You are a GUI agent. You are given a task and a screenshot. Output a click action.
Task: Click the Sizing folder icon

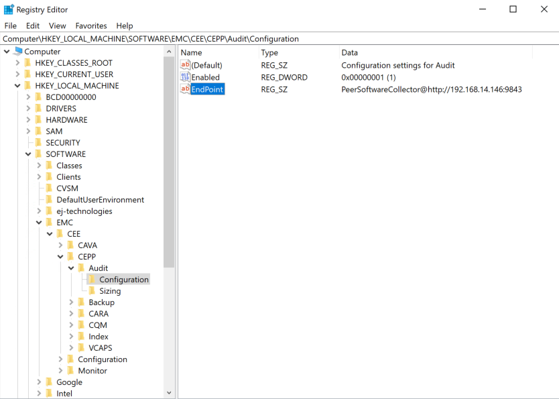(92, 291)
